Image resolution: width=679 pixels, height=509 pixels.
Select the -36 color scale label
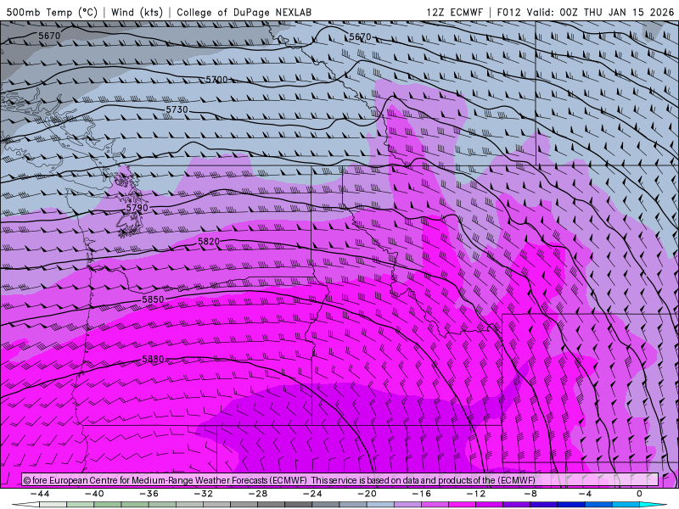point(149,494)
